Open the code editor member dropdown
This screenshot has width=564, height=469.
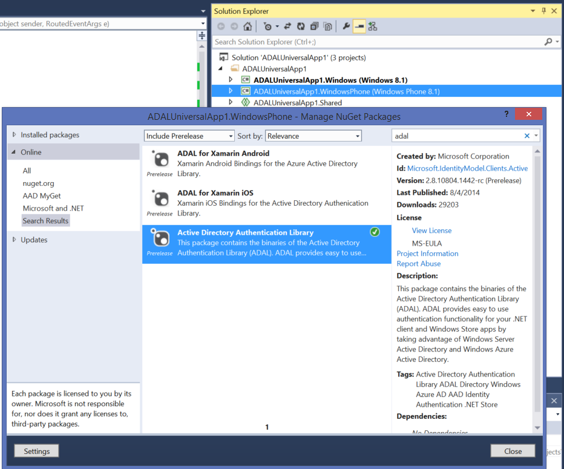click(203, 24)
